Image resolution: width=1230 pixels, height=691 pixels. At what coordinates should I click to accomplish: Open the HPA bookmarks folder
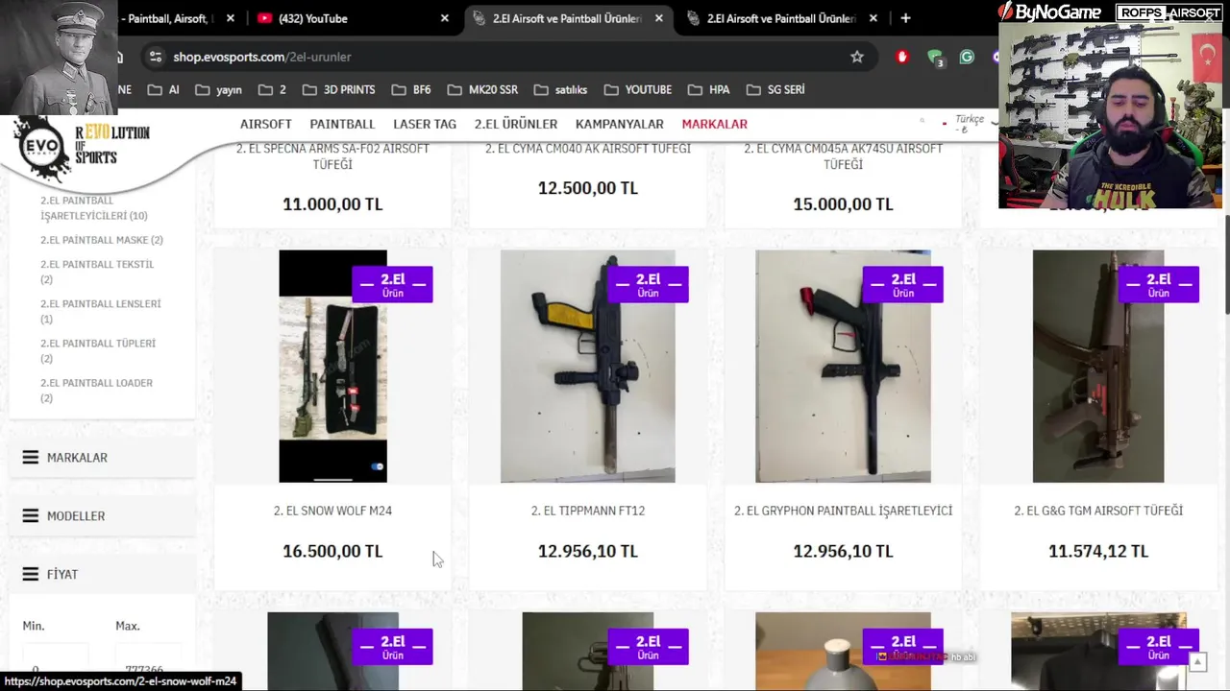pos(709,89)
